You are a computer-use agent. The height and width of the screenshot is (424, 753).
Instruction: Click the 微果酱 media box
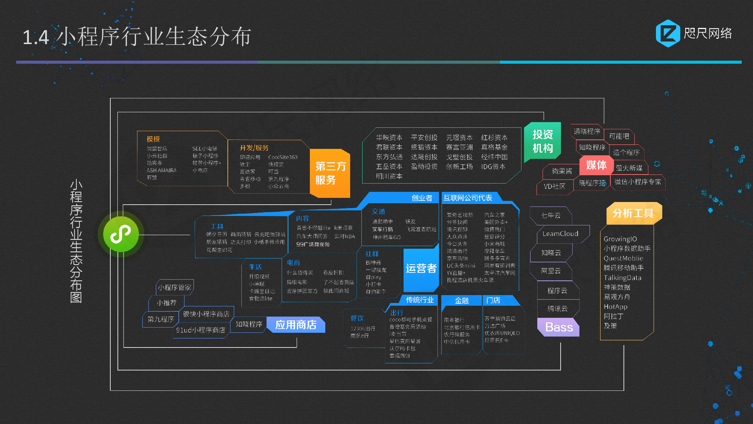tap(562, 171)
